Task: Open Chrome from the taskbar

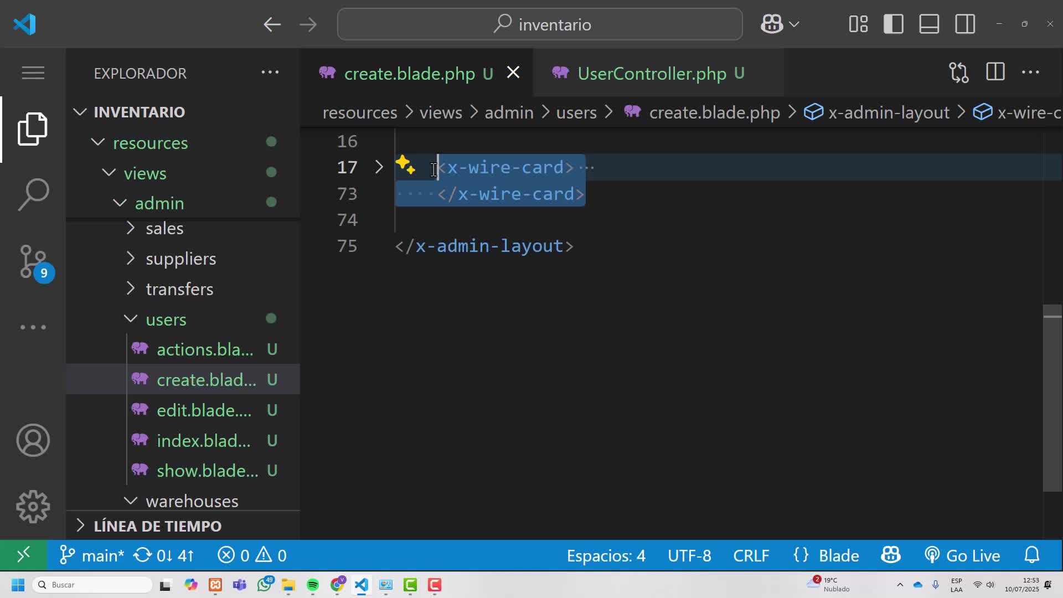Action: pos(338,584)
